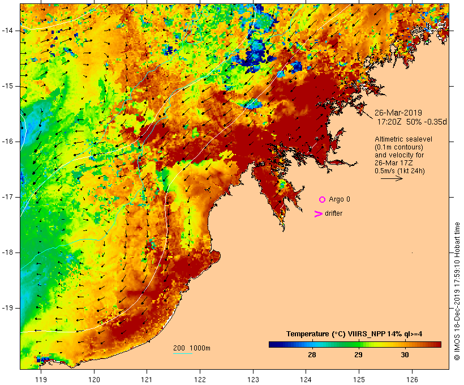
Task: Click the 126 longitude axis label
Action: (412, 380)
